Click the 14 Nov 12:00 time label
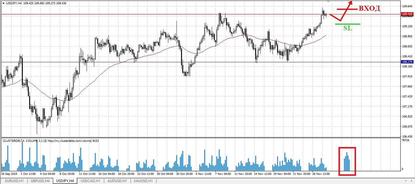Screen dimensions: 415x184 click(263, 174)
